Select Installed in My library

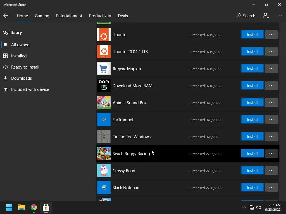tap(19, 56)
